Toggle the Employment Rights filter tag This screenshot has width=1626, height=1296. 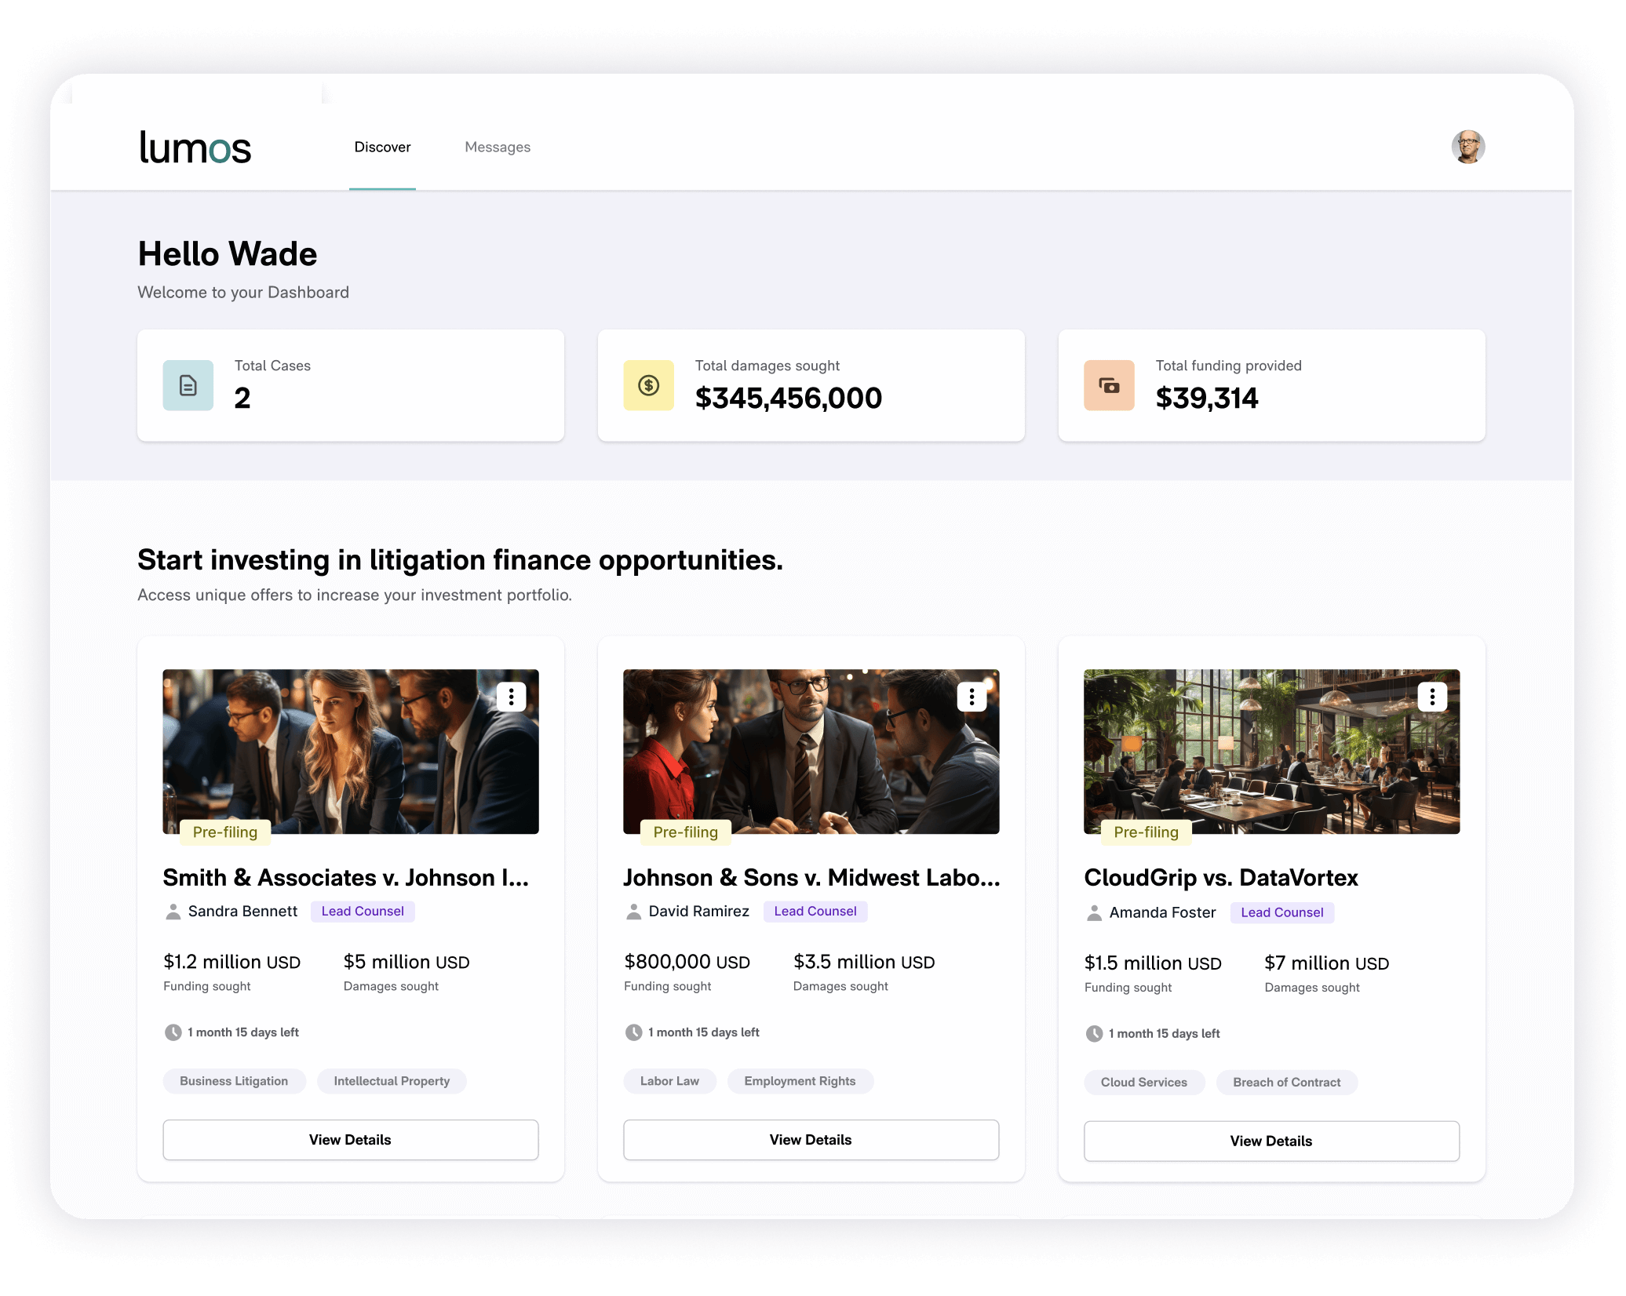[800, 1081]
